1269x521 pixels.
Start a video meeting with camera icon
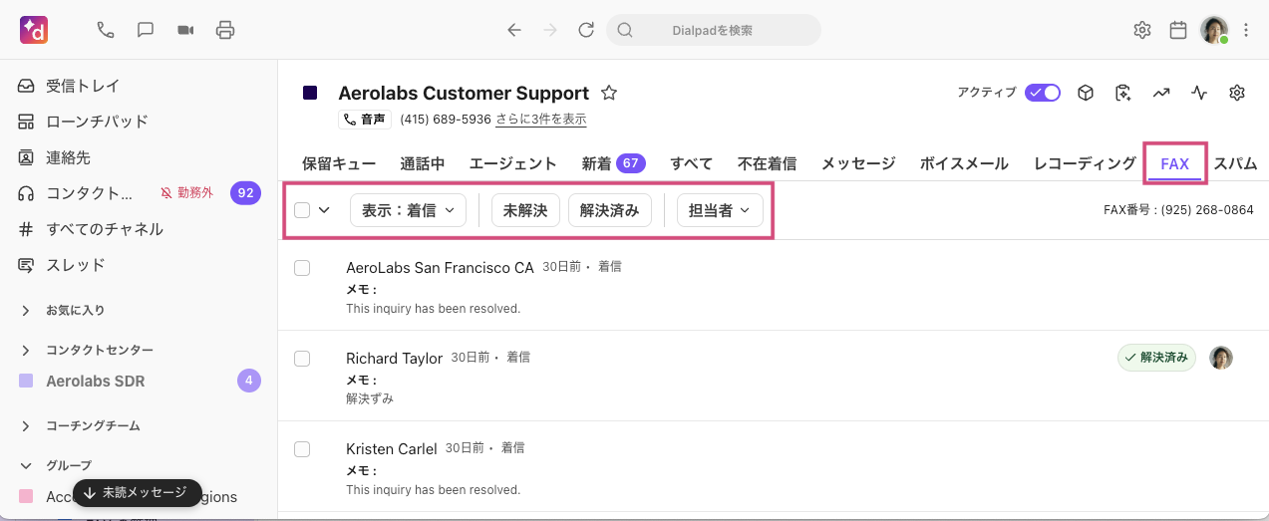[x=185, y=30]
